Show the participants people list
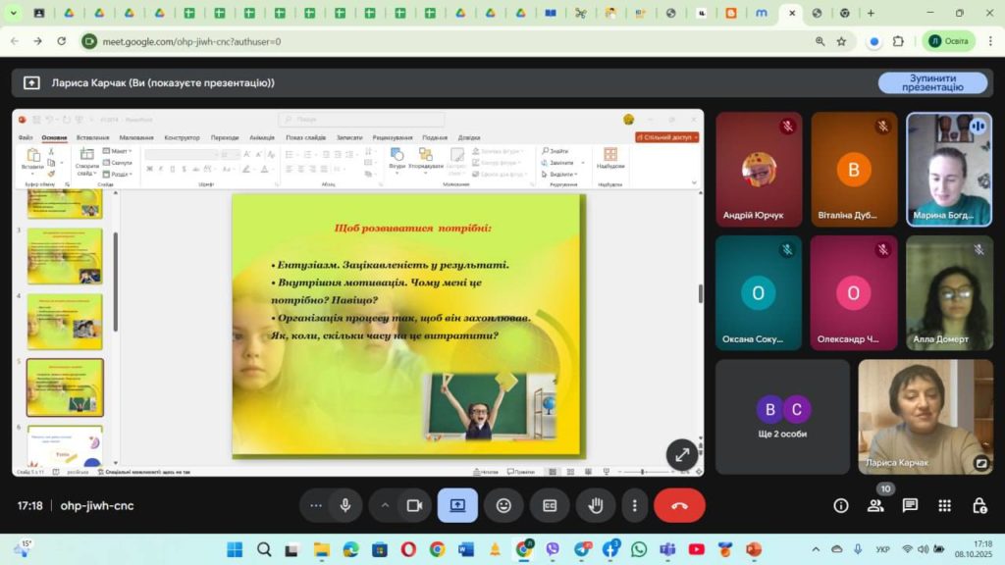The height and width of the screenshot is (565, 1005). (x=875, y=505)
